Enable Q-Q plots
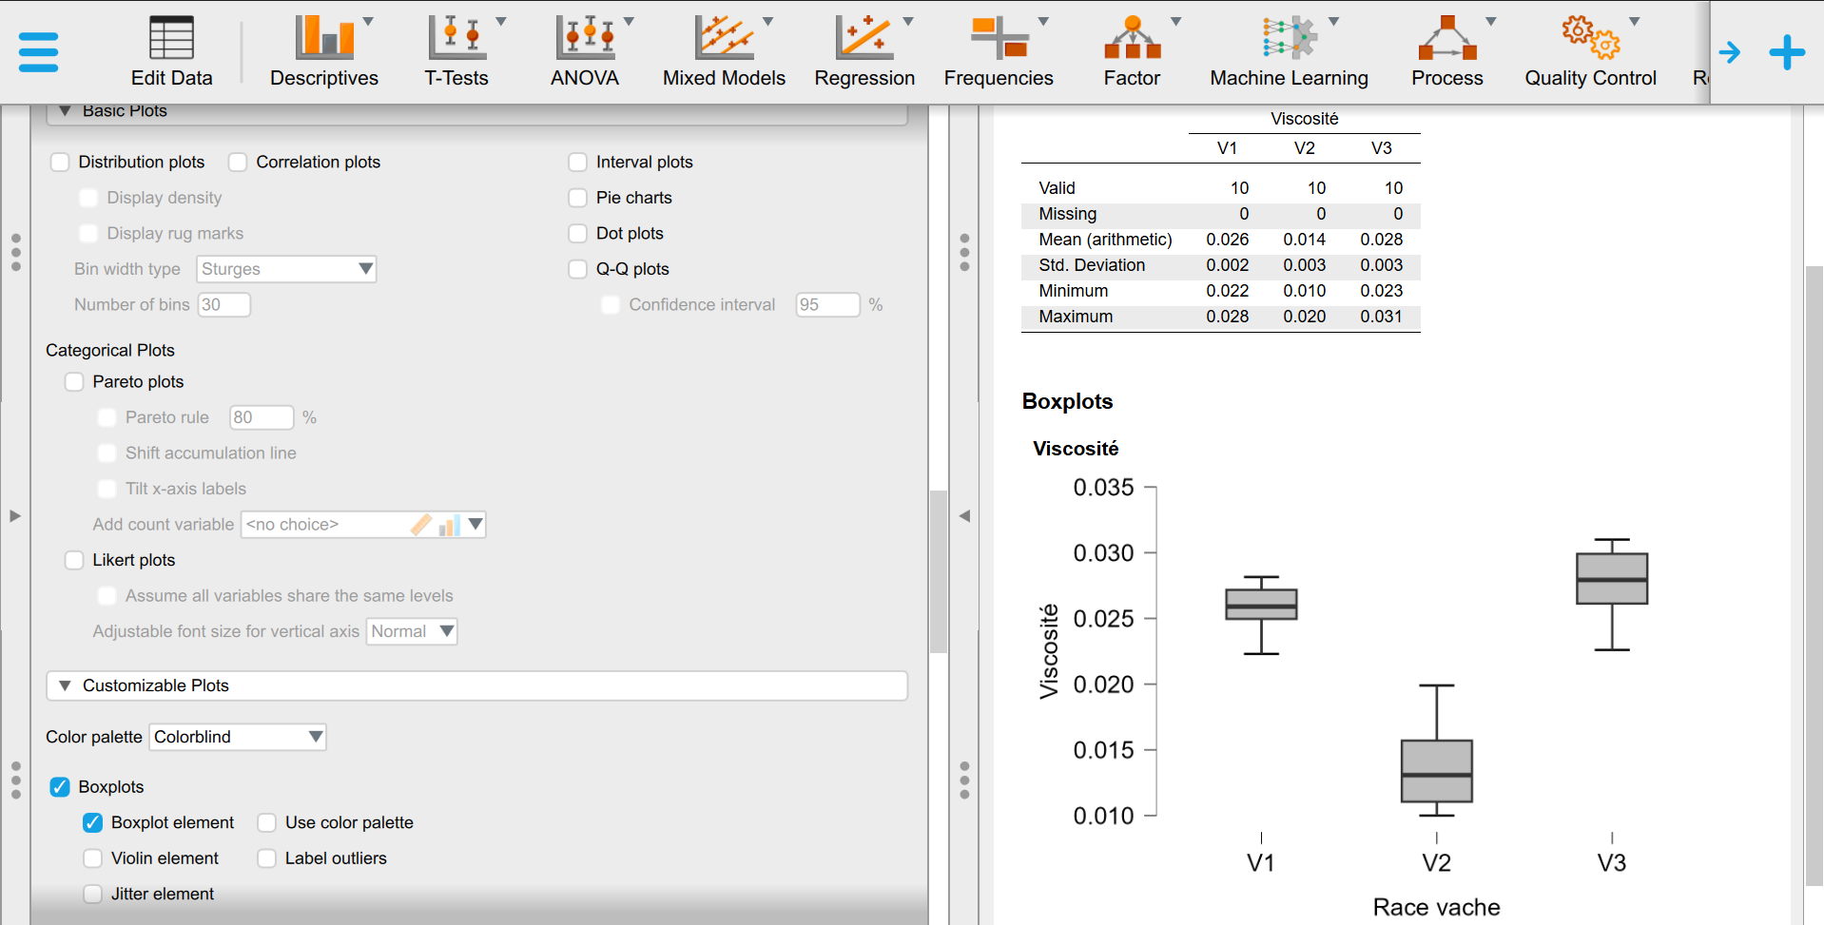This screenshot has width=1824, height=925. [x=577, y=269]
